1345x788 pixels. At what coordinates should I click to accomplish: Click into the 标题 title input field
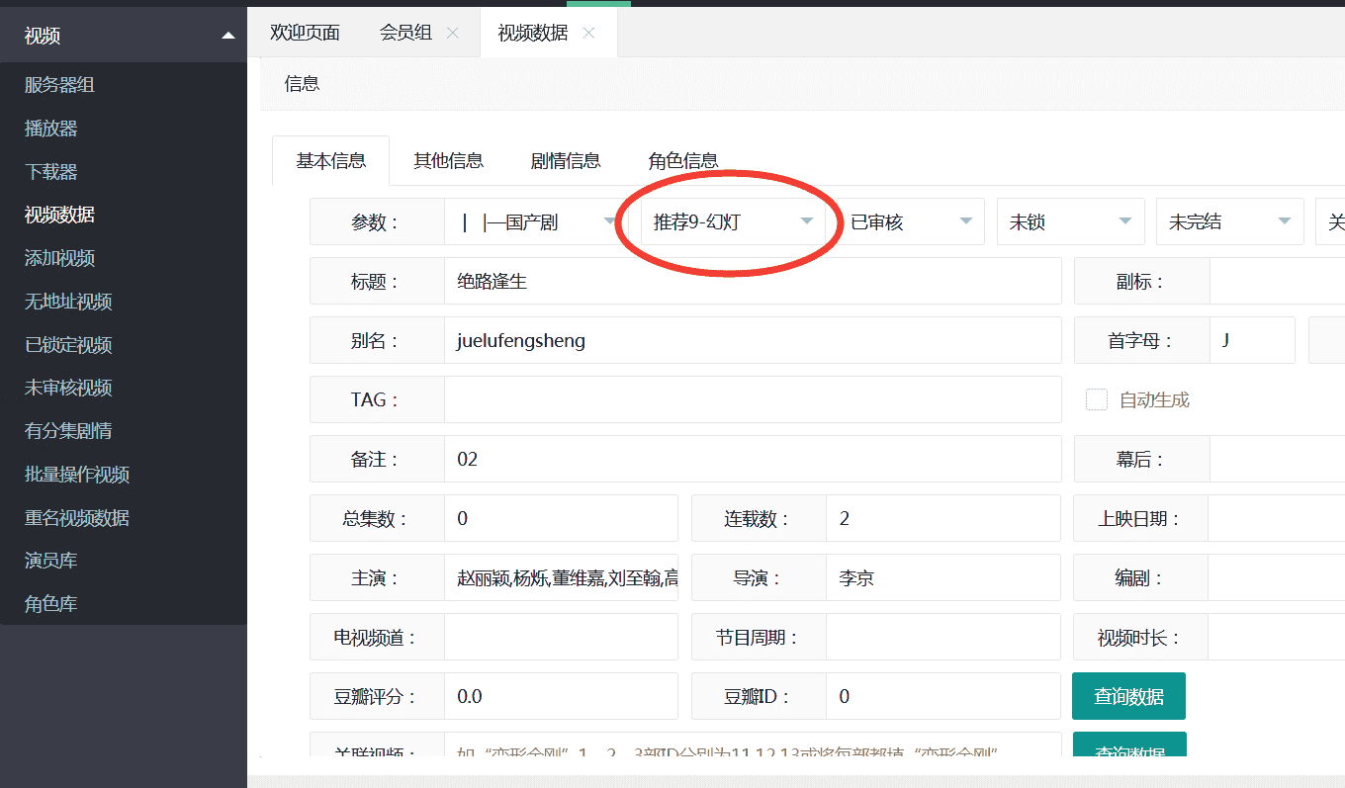pos(692,281)
